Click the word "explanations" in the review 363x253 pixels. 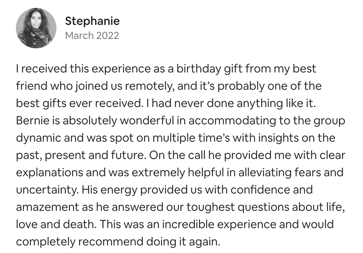[x=49, y=173]
